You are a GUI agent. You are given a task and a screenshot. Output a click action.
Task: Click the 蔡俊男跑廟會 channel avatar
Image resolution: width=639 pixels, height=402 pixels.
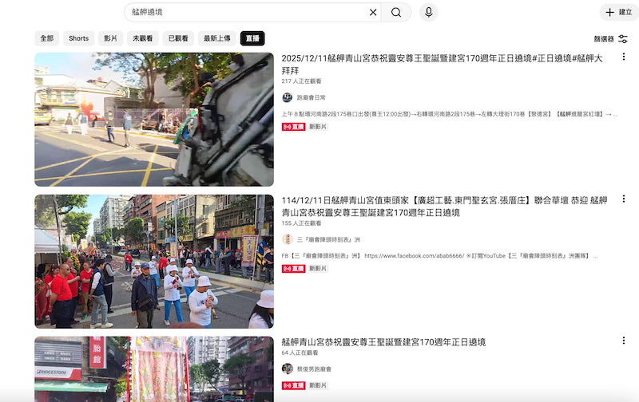tap(288, 369)
